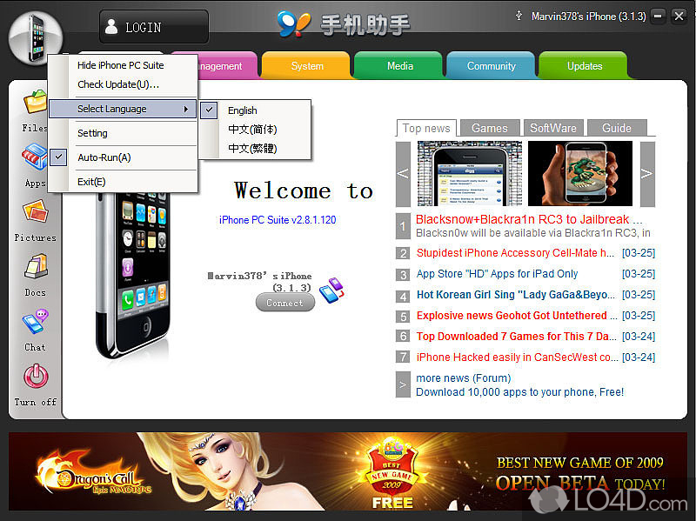Click the Dragon's Call banner ad
Image resolution: width=696 pixels, height=521 pixels.
click(x=348, y=471)
